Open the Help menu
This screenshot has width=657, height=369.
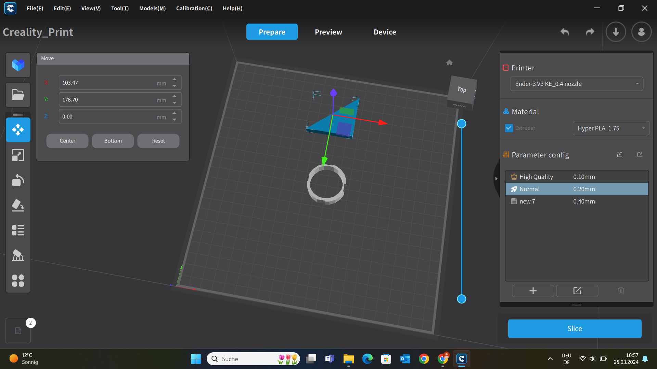232,8
